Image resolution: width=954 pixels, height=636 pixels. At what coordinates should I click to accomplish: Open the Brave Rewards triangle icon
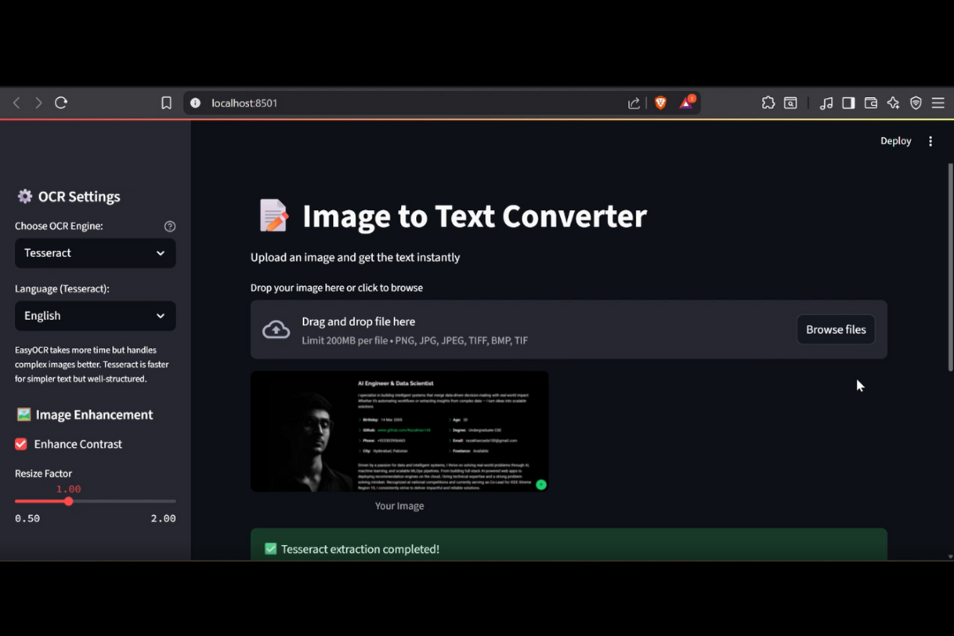coord(686,103)
